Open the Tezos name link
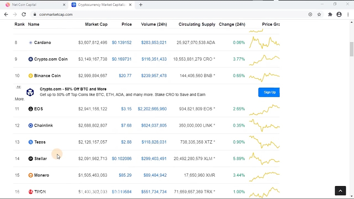This screenshot has width=354, height=199. 40,142
